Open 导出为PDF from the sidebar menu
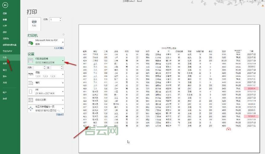 (7, 51)
